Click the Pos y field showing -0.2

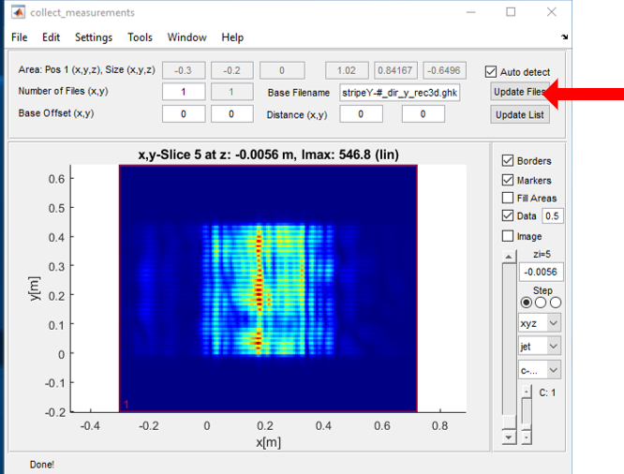click(x=231, y=70)
